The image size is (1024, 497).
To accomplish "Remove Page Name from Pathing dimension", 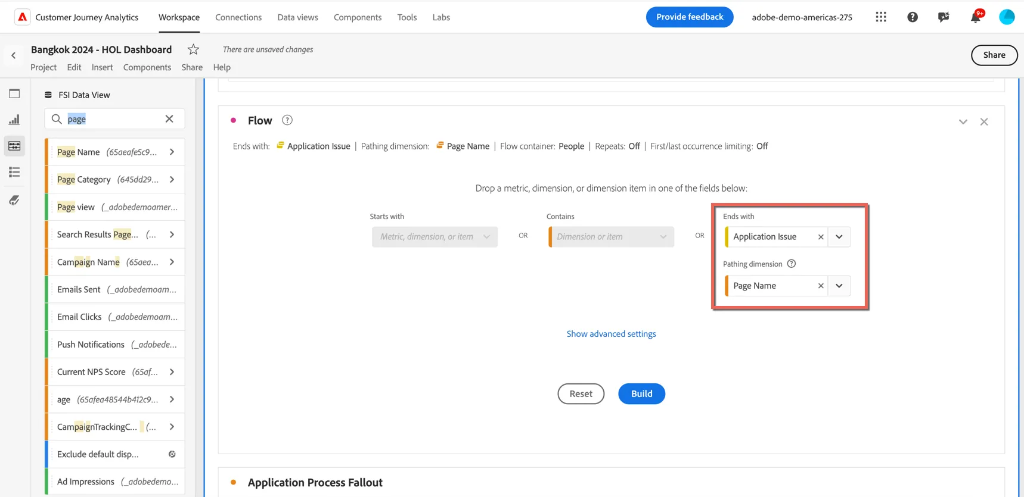I will click(821, 286).
